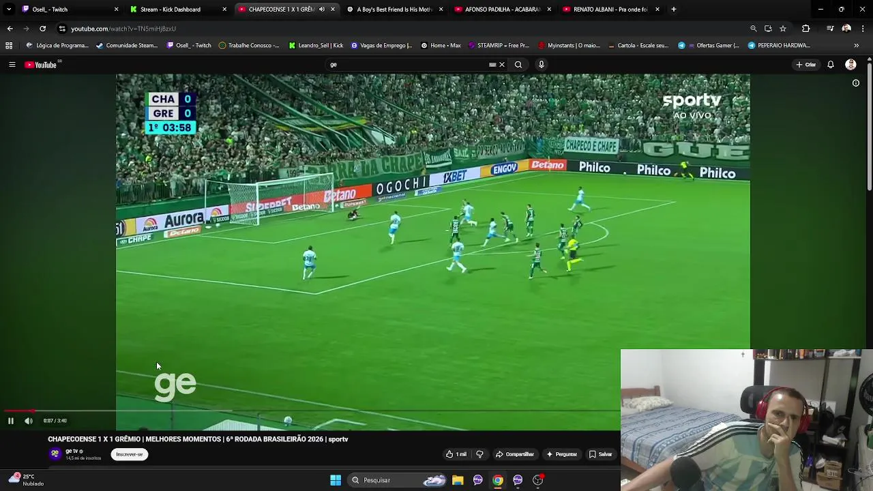Click the Pesquisar taskbar search box
This screenshot has width=873, height=491.
pos(398,480)
